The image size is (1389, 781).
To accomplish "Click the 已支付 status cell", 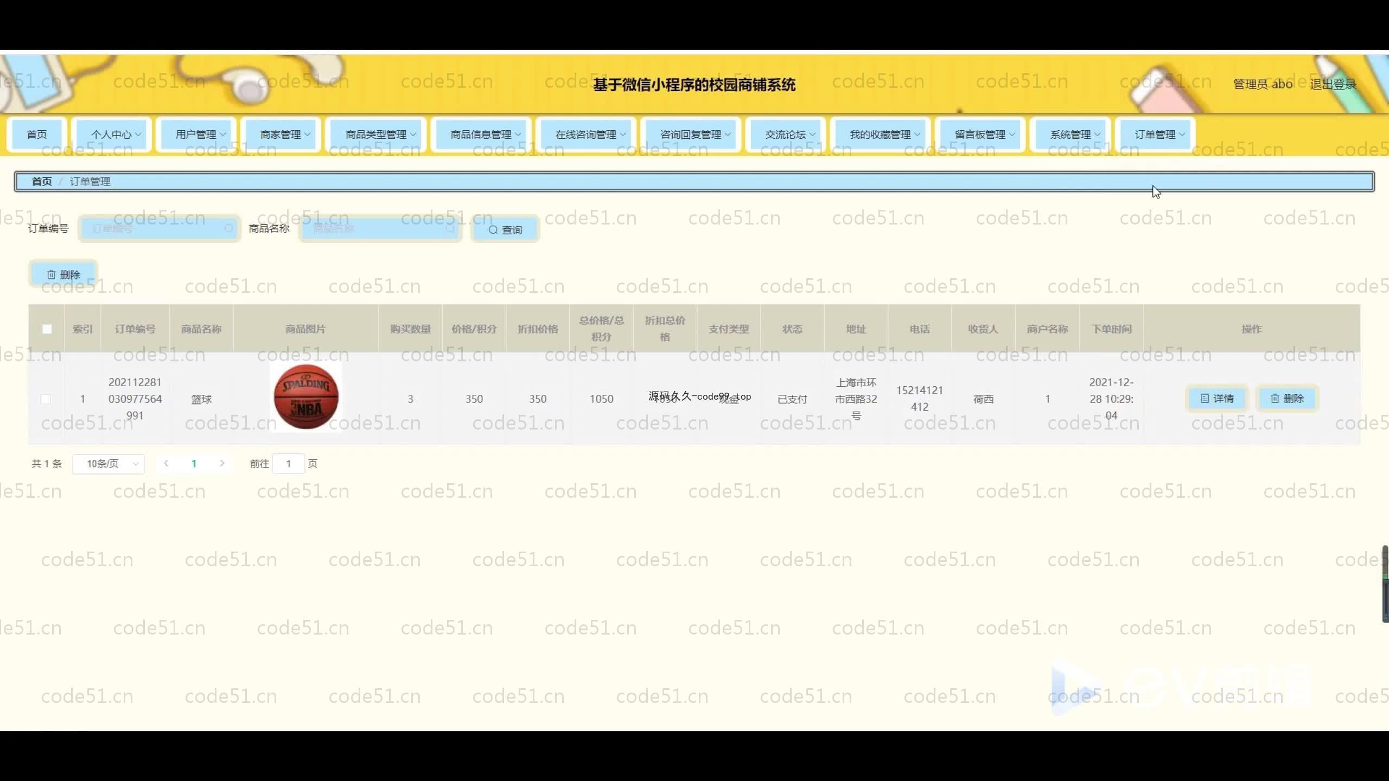I will [792, 399].
